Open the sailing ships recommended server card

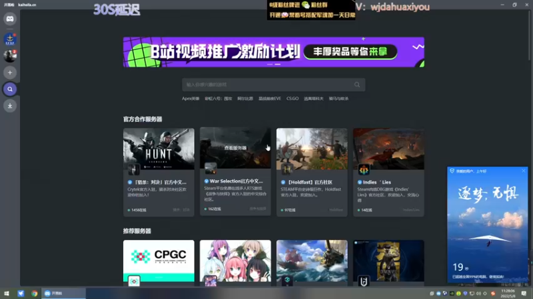click(x=312, y=262)
